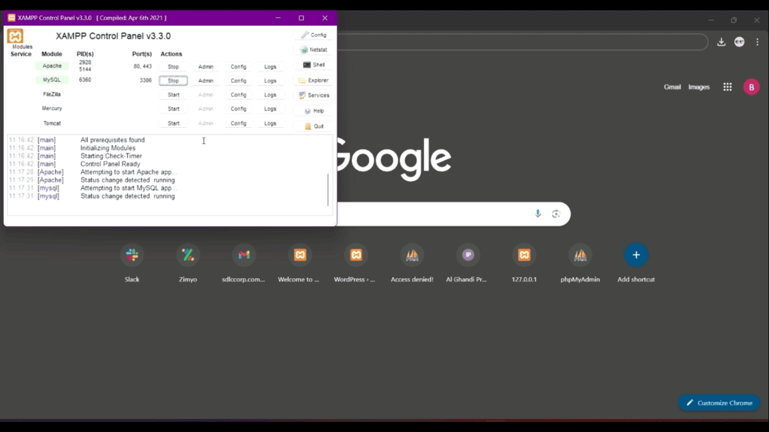Open Help in XAMPP panel
Screen dimensions: 769x432
point(314,111)
